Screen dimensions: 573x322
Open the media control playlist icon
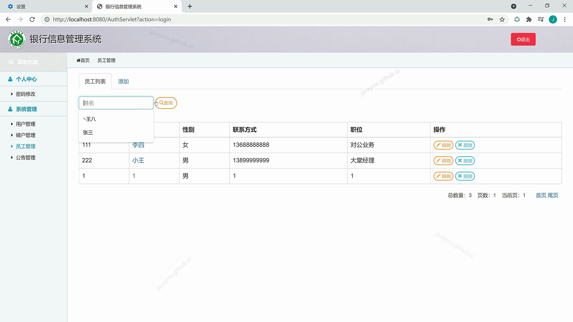pyautogui.click(x=540, y=19)
